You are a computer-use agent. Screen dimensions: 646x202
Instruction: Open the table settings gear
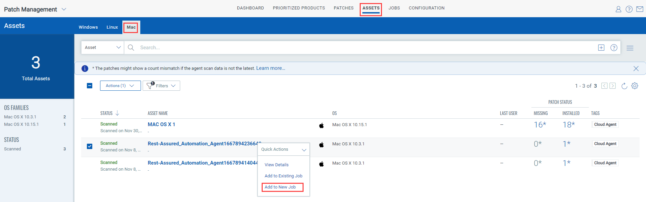tap(635, 86)
